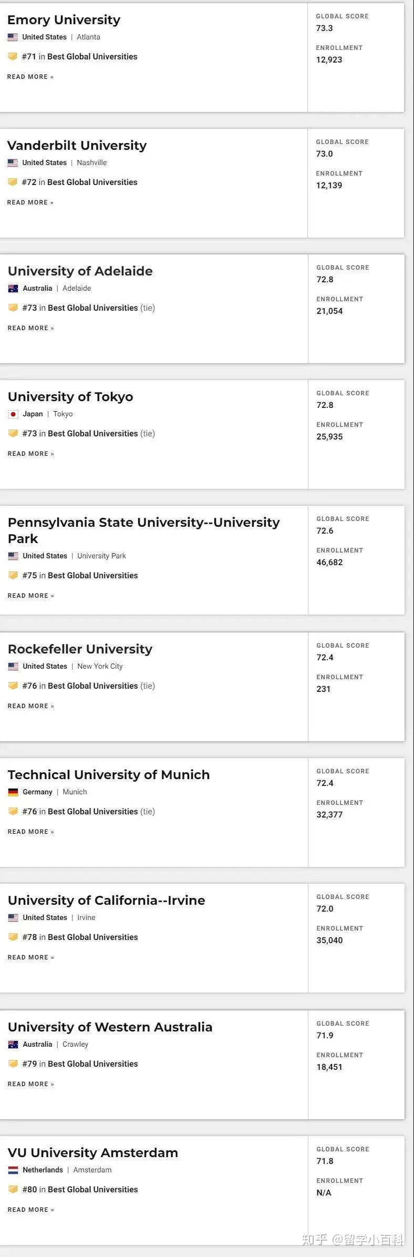Click Read More under University of Adelaide
414x1257 pixels.
(x=30, y=328)
